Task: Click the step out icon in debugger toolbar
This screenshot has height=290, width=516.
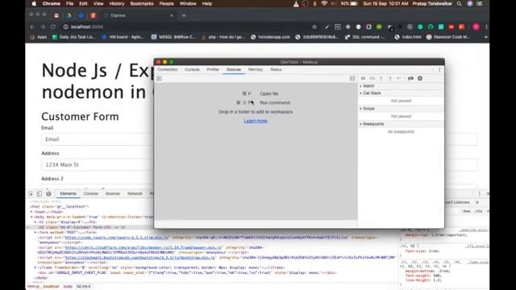Action: (x=390, y=78)
